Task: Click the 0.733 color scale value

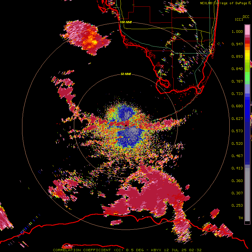Action: [237, 94]
